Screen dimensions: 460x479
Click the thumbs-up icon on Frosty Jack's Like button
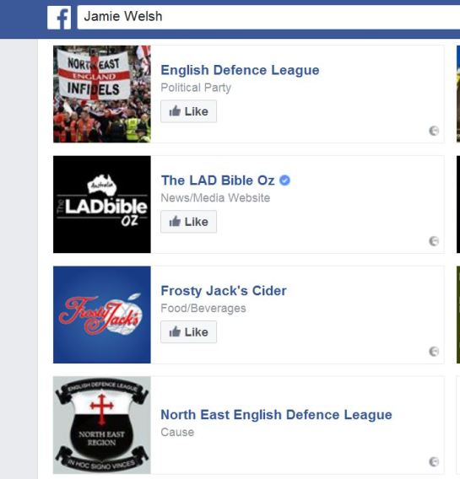click(175, 331)
